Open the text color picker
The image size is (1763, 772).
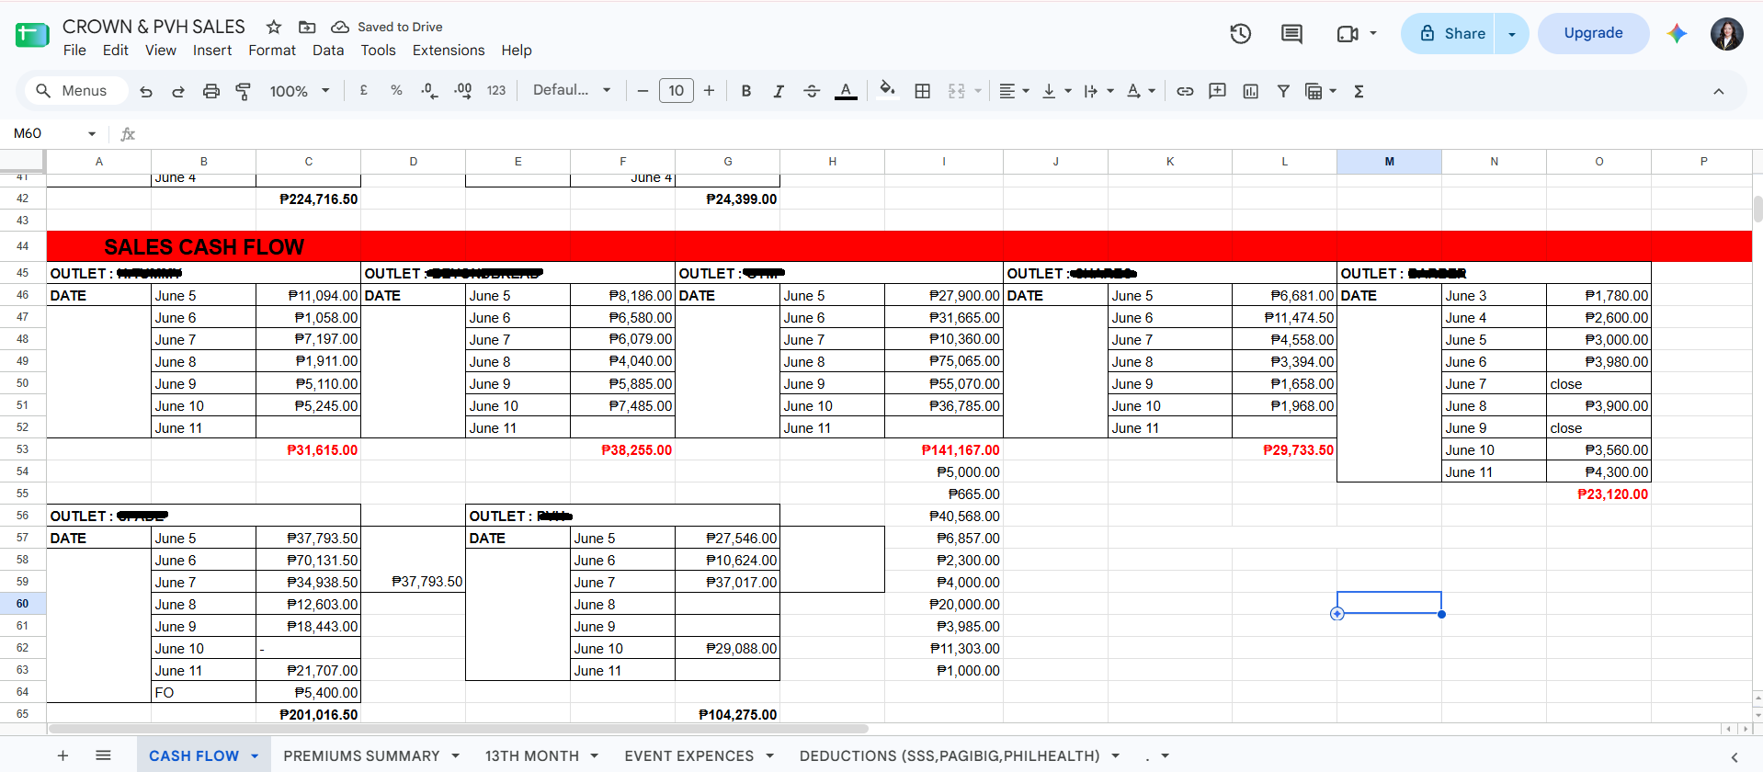coord(846,91)
